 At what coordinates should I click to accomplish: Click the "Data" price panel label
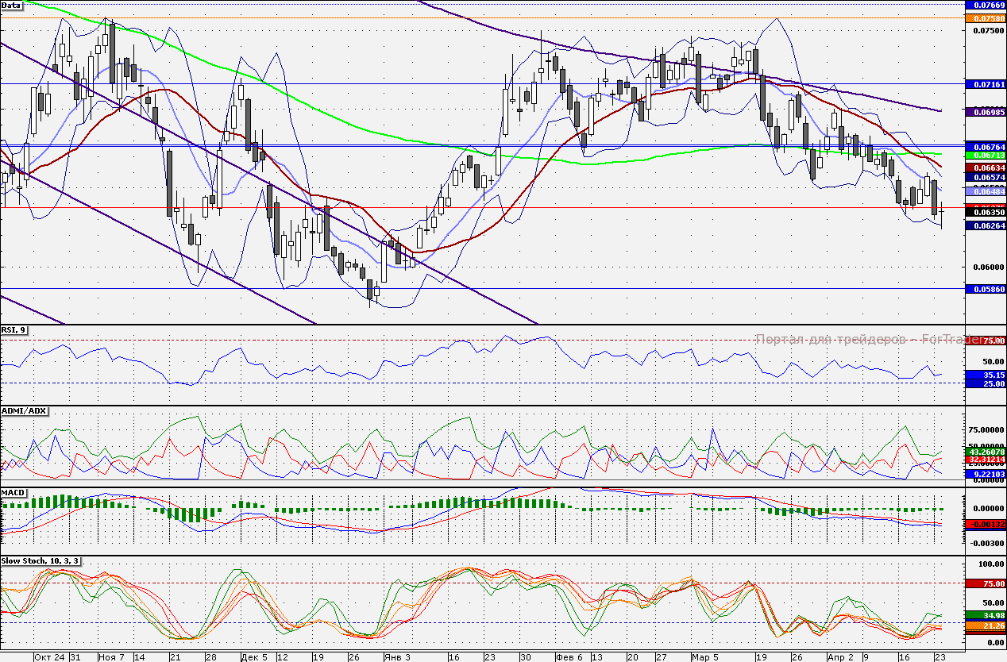tap(12, 6)
